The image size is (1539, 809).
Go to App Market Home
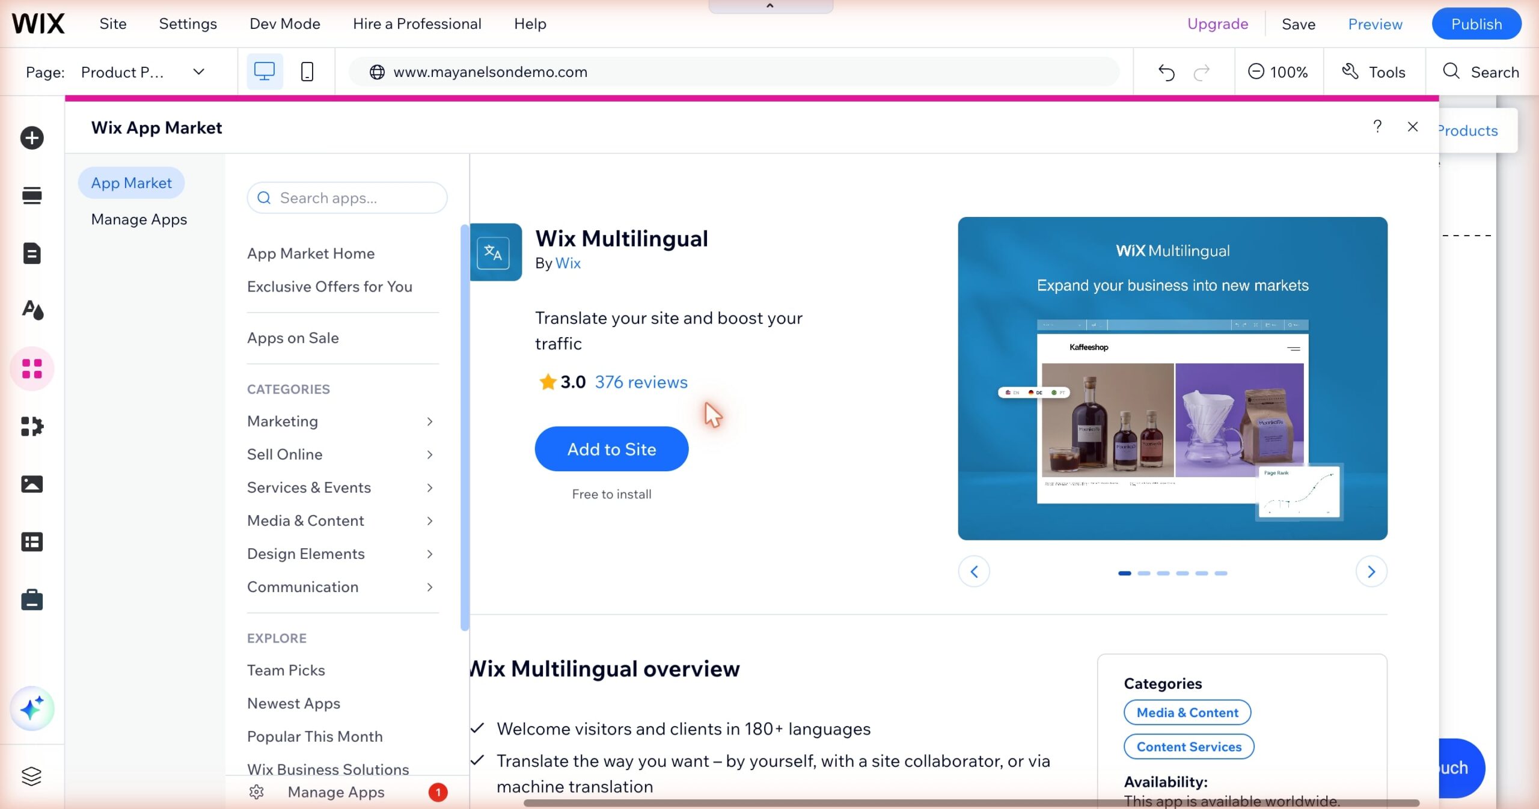(x=311, y=254)
